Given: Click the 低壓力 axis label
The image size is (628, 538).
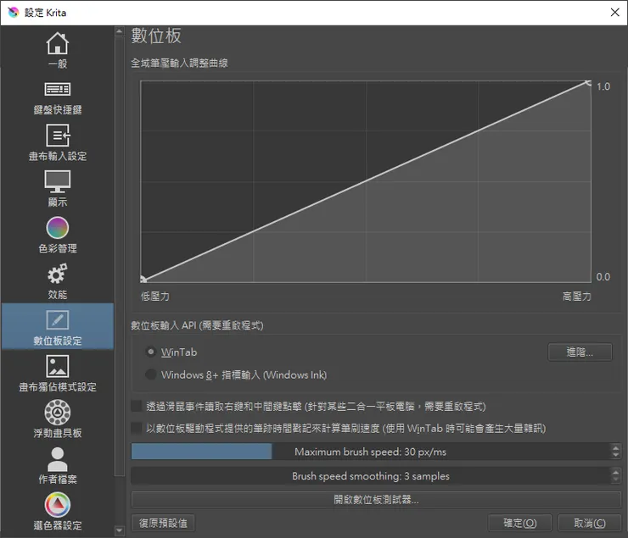Looking at the screenshot, I should [155, 297].
